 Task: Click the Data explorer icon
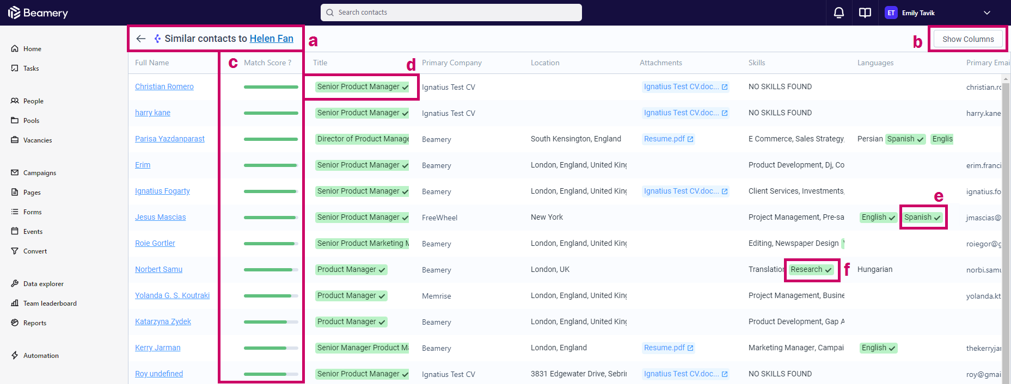pyautogui.click(x=15, y=283)
